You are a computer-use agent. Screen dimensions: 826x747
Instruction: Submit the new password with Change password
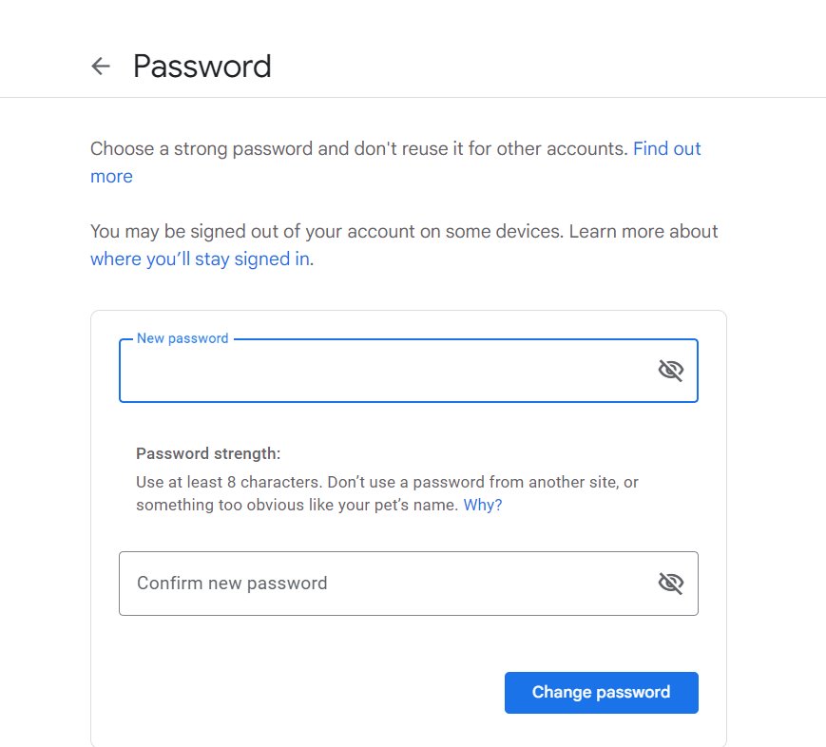[x=601, y=692]
